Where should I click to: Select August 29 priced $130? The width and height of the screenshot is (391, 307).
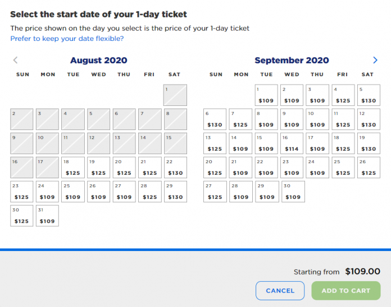pos(175,192)
